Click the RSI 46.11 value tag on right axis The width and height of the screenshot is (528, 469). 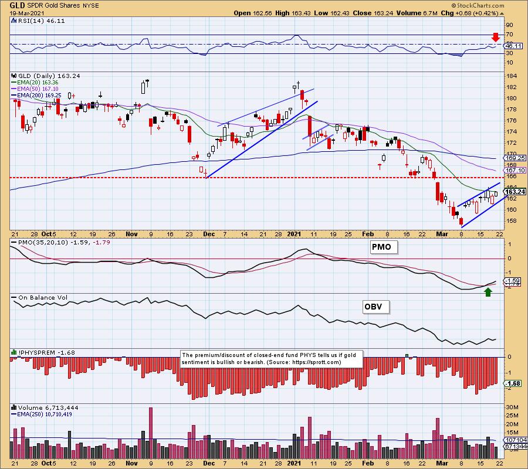[514, 46]
